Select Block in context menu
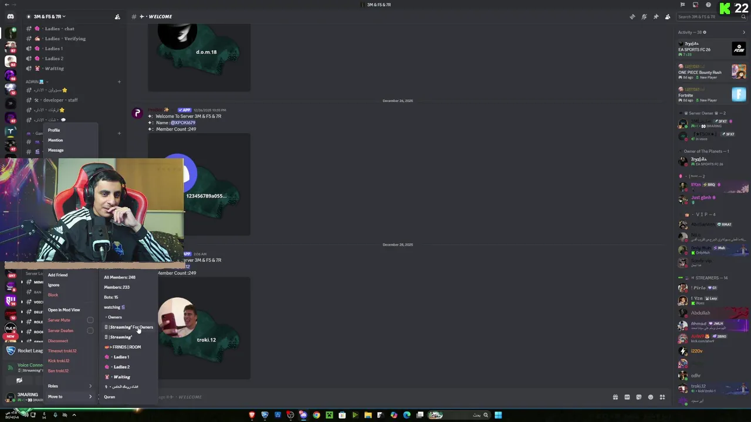The width and height of the screenshot is (751, 422). point(53,295)
